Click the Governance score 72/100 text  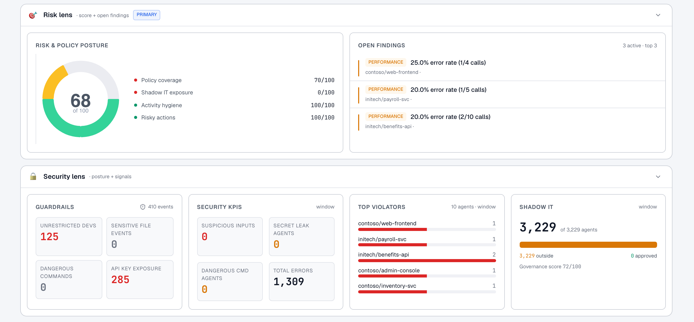click(x=550, y=267)
